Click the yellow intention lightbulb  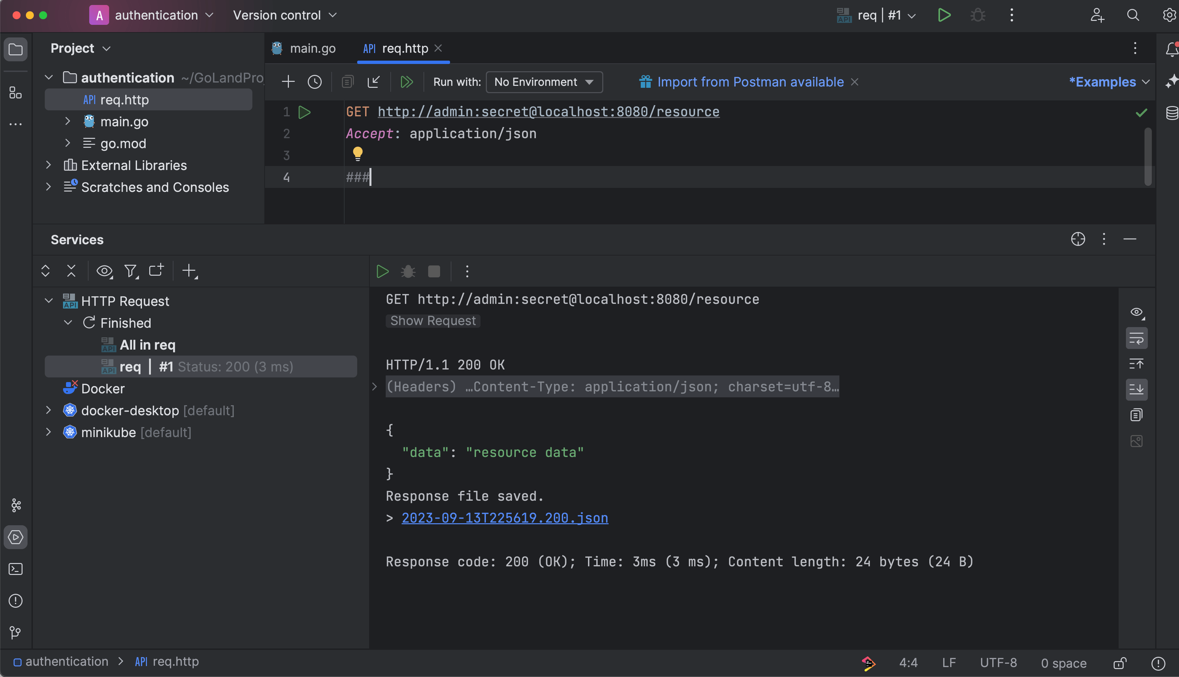[357, 153]
